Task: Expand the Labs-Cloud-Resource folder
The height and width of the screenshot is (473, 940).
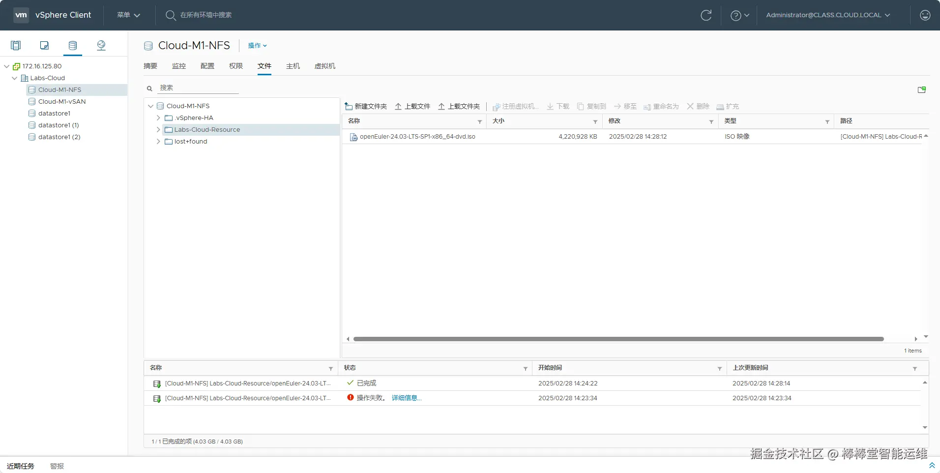Action: [x=158, y=130]
